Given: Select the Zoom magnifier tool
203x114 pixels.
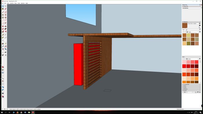Looking at the screenshot, I should [3, 46].
